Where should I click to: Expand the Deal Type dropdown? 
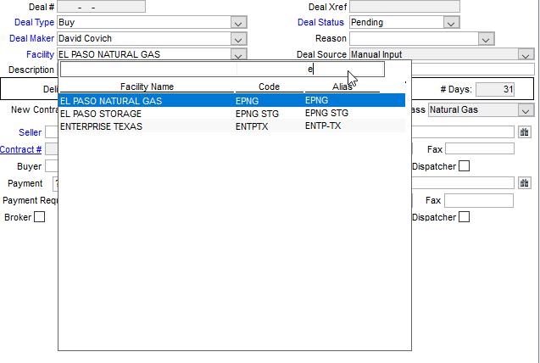click(238, 23)
